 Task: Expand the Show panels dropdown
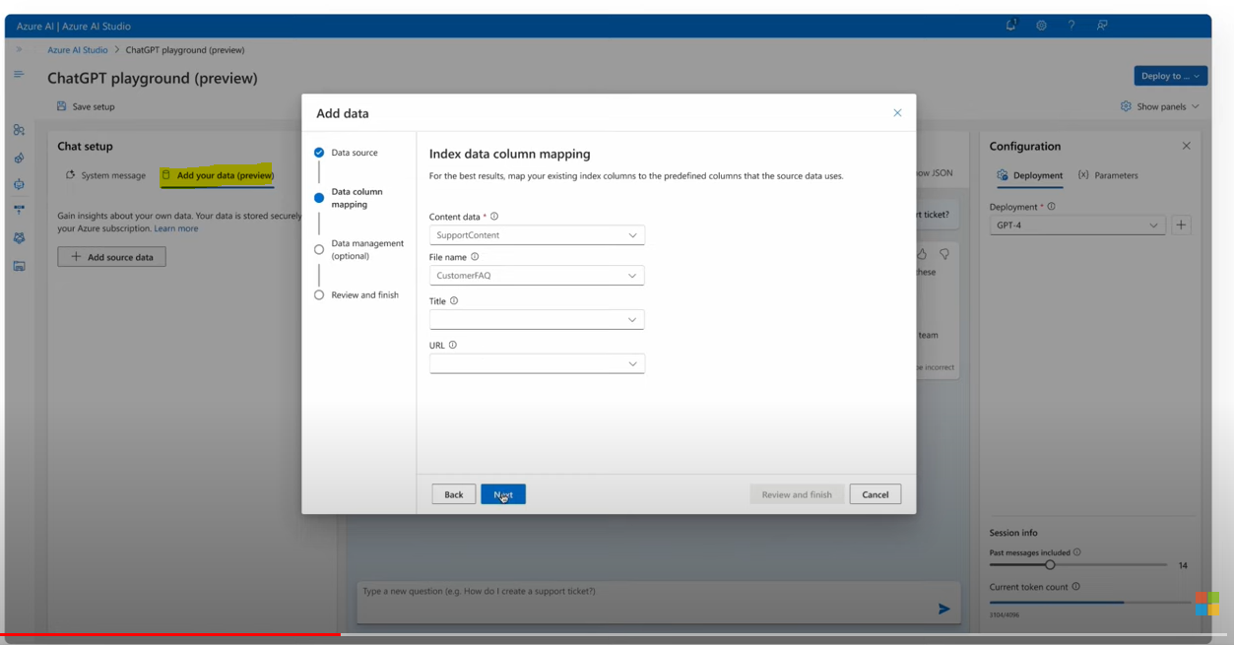(x=1159, y=105)
